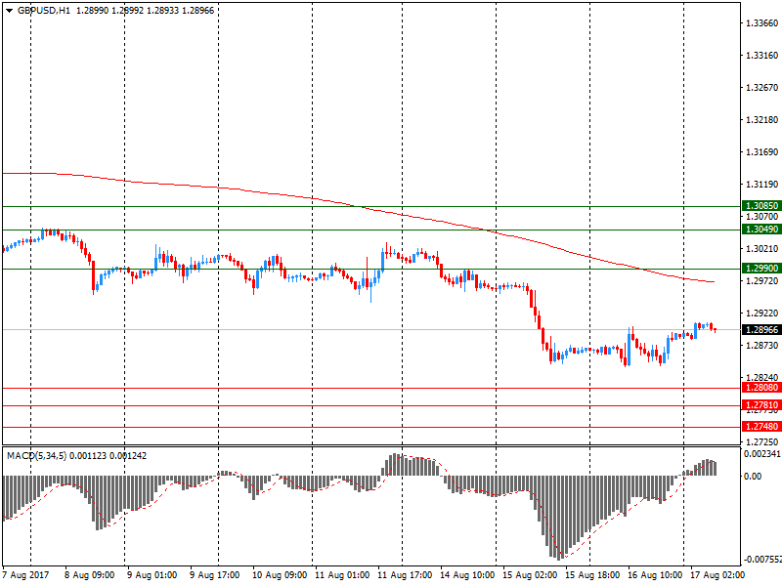Click the 1.28730 price scale value
The image size is (782, 586).
(761, 346)
